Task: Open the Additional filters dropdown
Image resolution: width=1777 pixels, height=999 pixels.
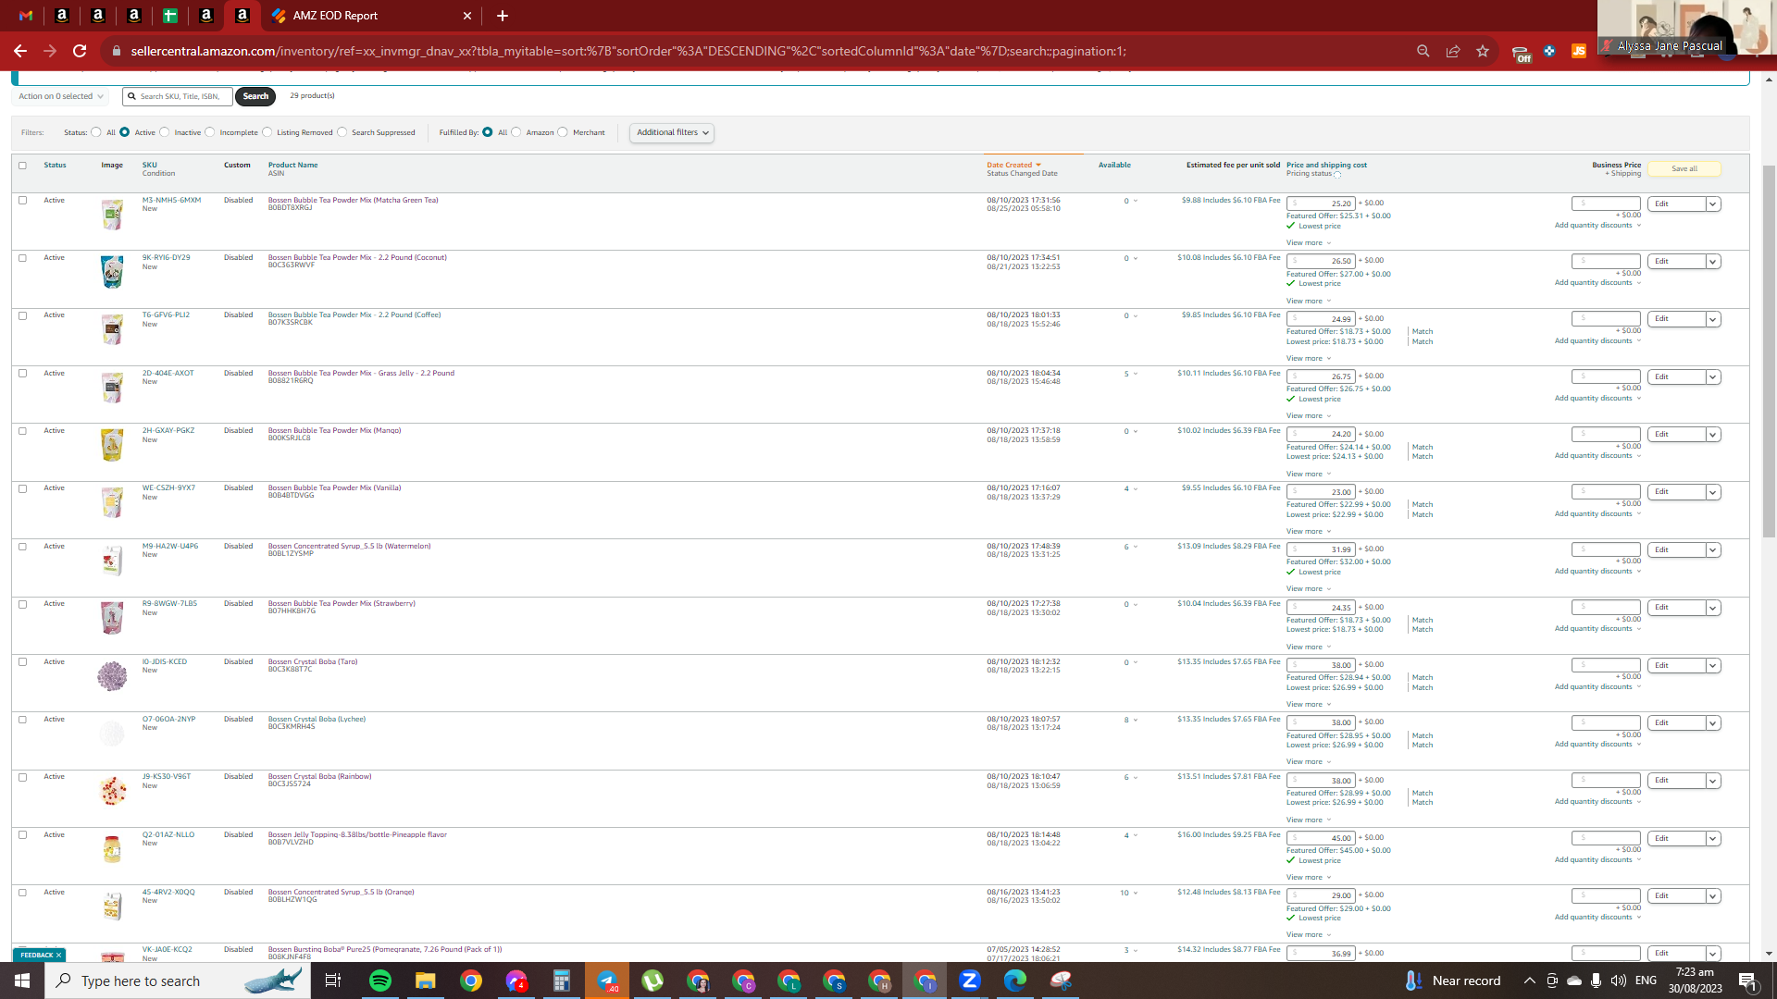Action: (672, 132)
